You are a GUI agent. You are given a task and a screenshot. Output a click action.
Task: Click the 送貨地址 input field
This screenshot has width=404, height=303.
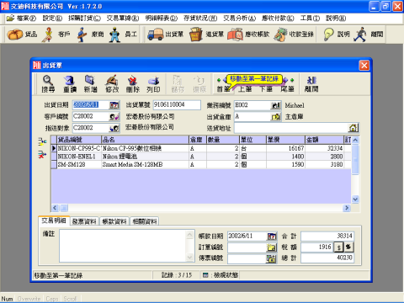291,128
